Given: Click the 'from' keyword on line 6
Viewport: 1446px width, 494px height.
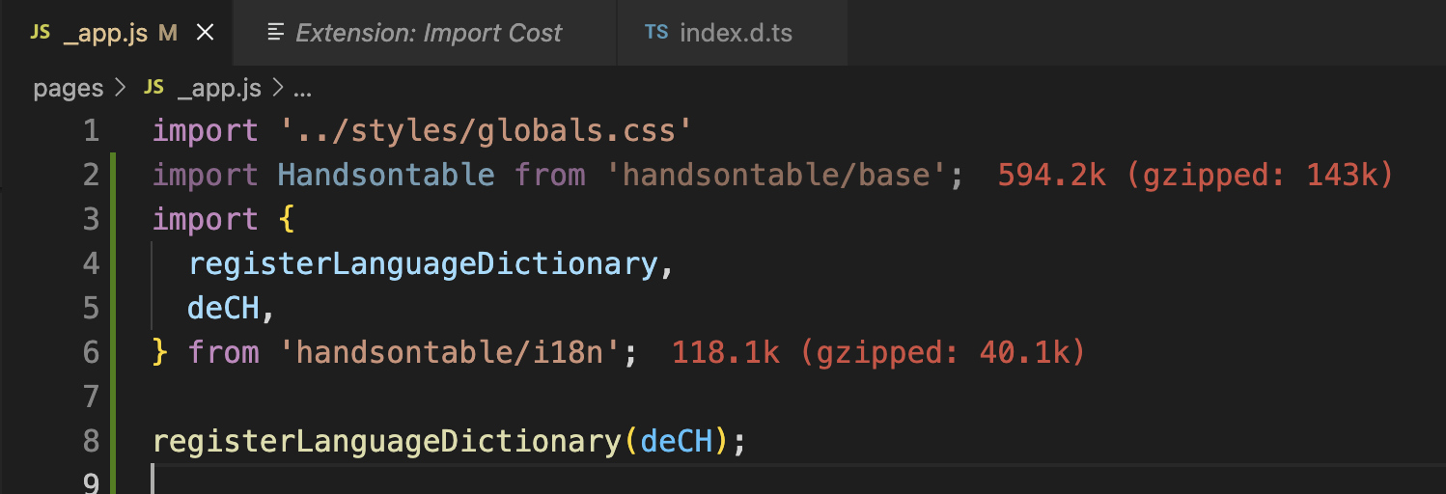Looking at the screenshot, I should (x=224, y=352).
